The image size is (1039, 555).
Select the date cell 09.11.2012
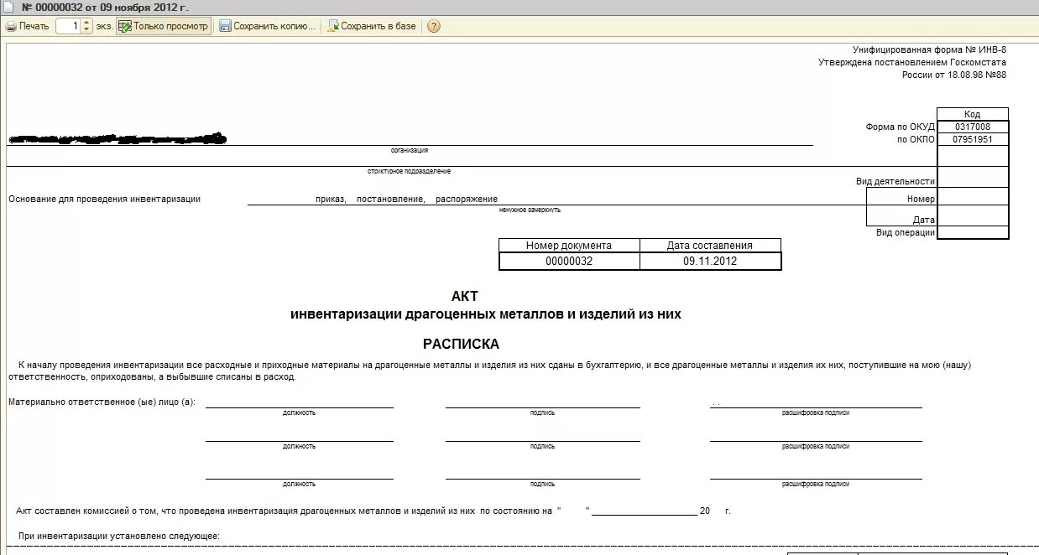(x=710, y=261)
